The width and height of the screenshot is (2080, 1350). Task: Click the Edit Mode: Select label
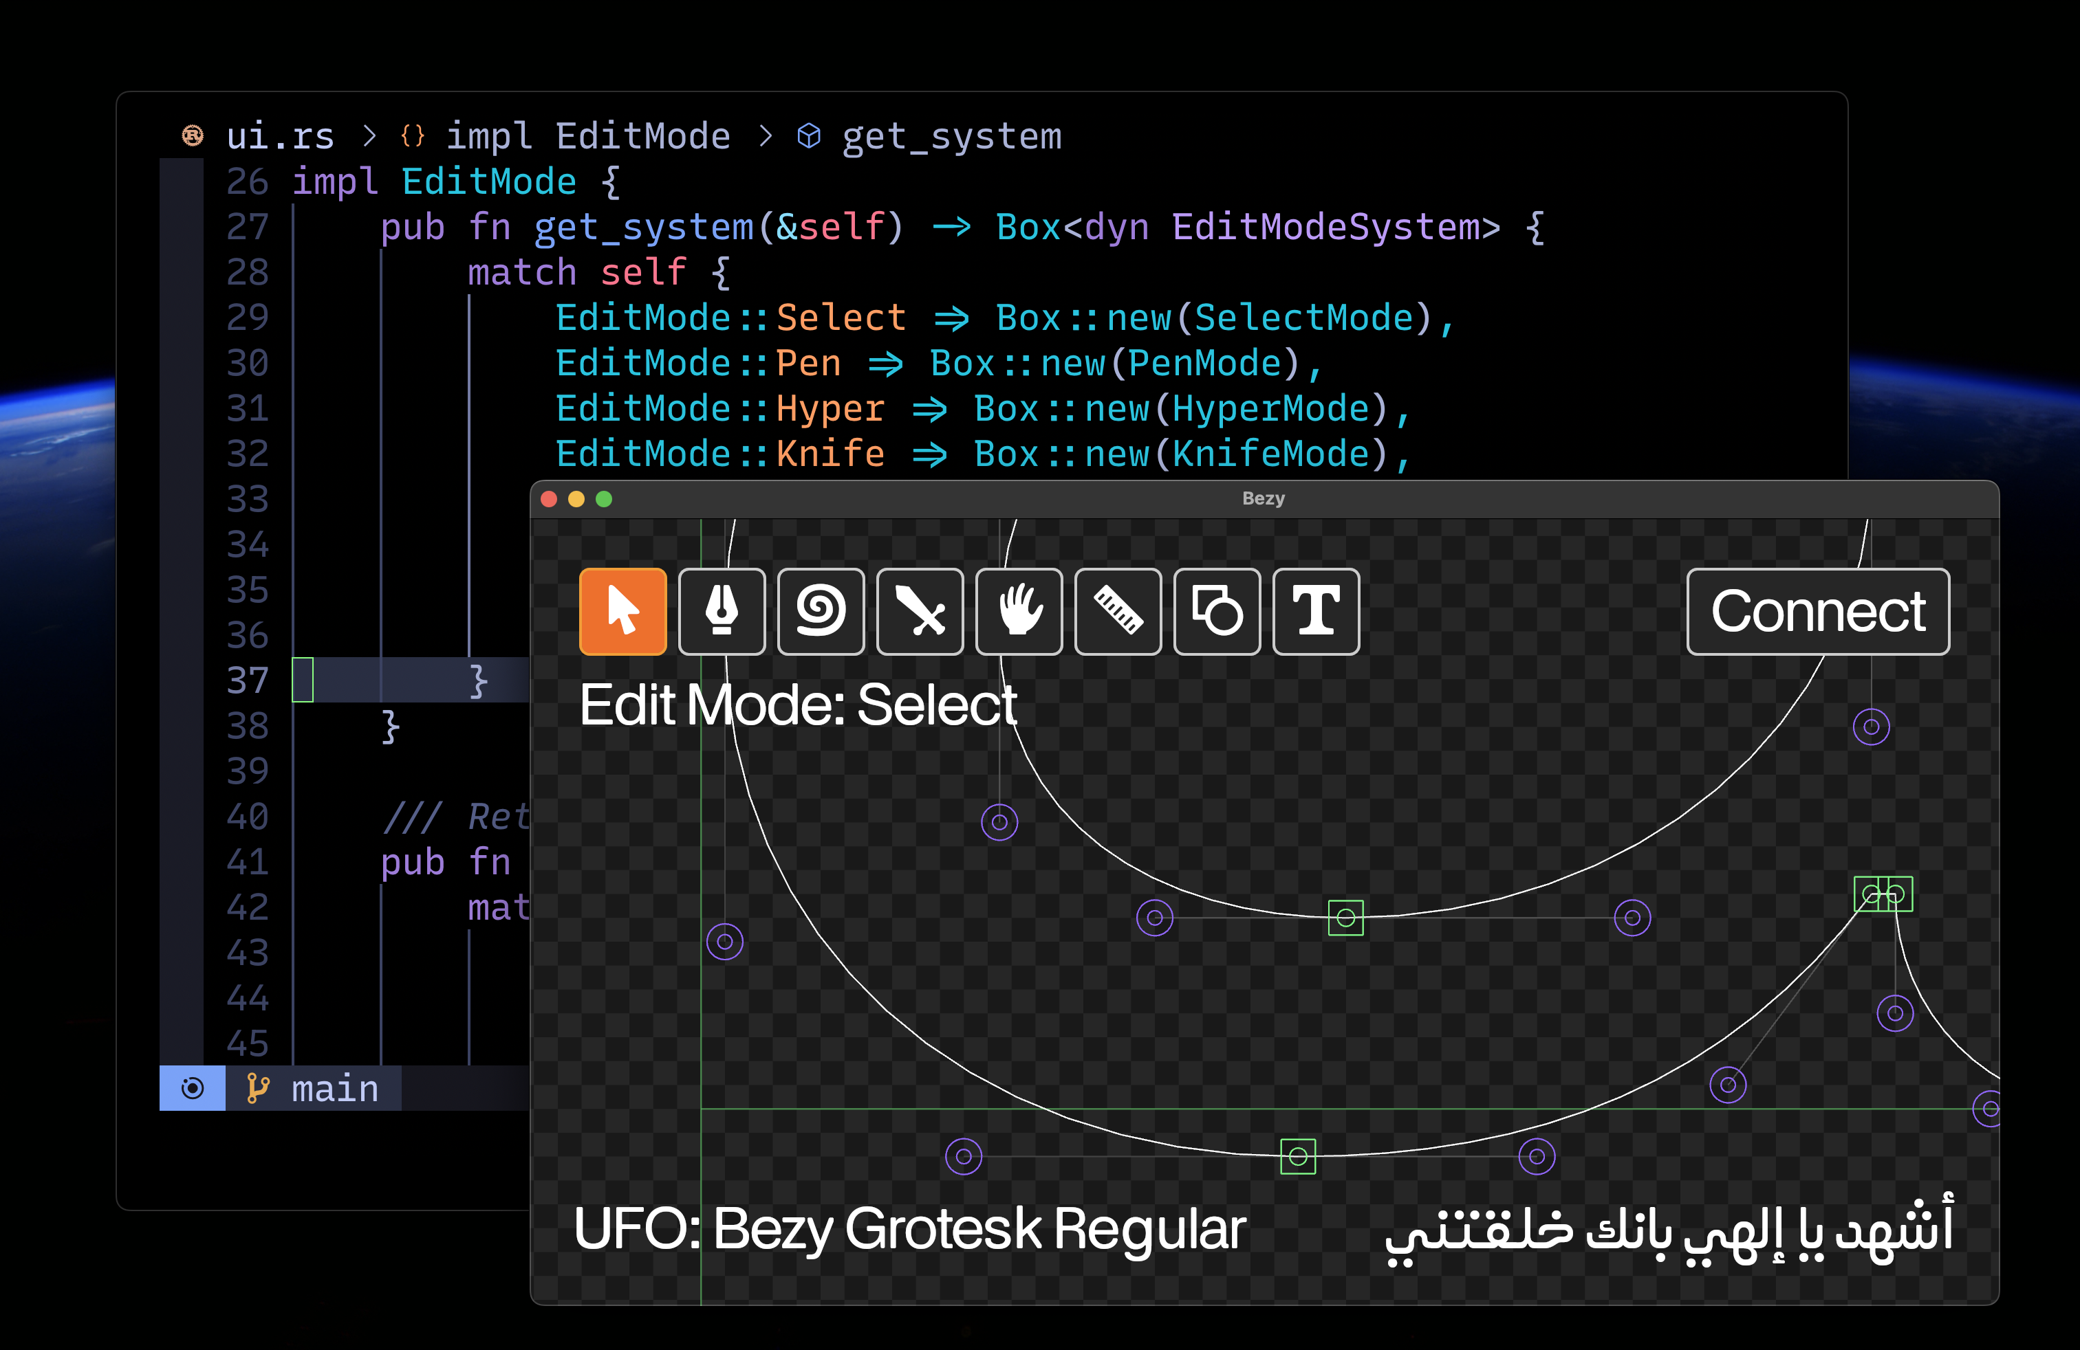coord(798,705)
